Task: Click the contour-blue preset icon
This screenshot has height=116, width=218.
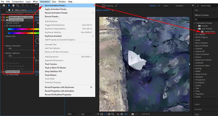Action: coord(202,32)
